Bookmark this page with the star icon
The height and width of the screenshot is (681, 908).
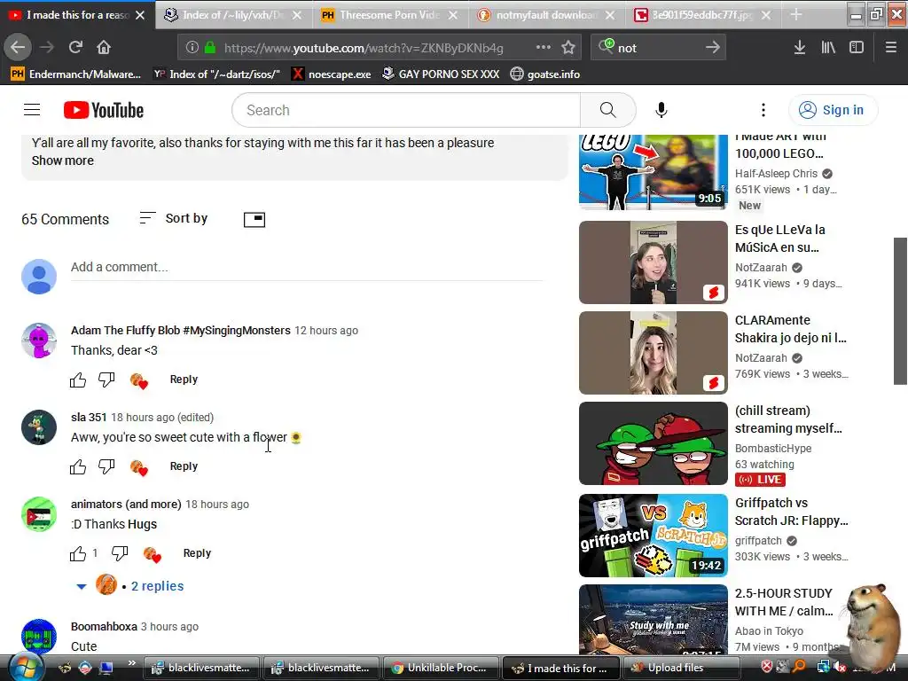point(568,48)
